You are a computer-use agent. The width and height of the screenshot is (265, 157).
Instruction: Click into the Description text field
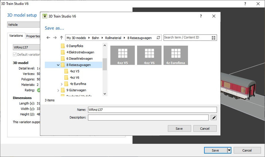[148, 118]
